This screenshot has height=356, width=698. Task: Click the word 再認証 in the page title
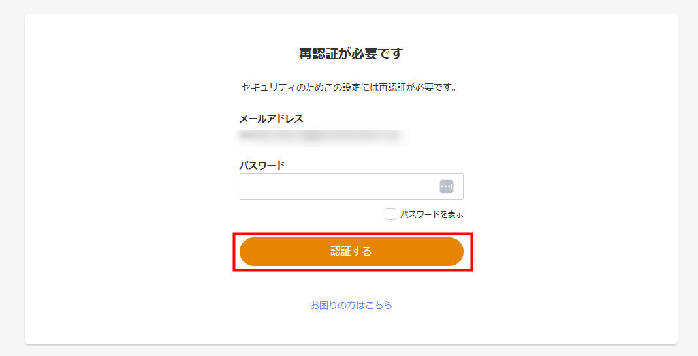pos(316,53)
